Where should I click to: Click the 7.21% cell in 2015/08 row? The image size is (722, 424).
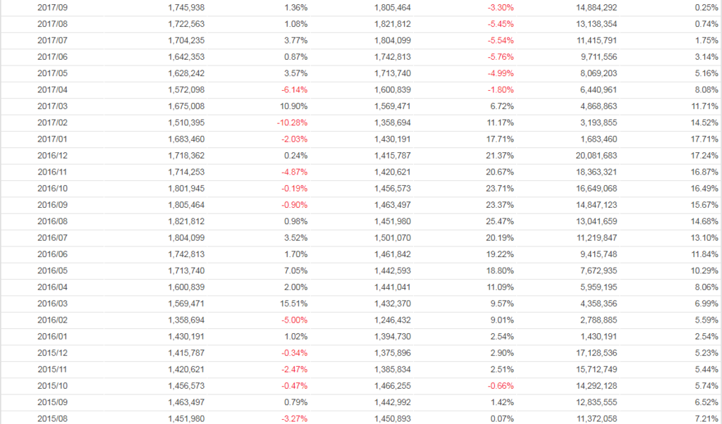[x=706, y=419]
